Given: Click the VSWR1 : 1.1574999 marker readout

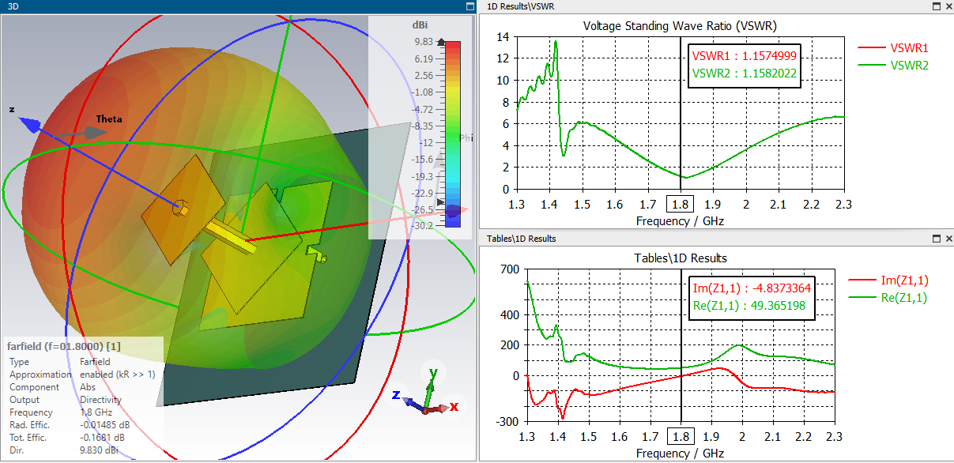Looking at the screenshot, I should (745, 56).
